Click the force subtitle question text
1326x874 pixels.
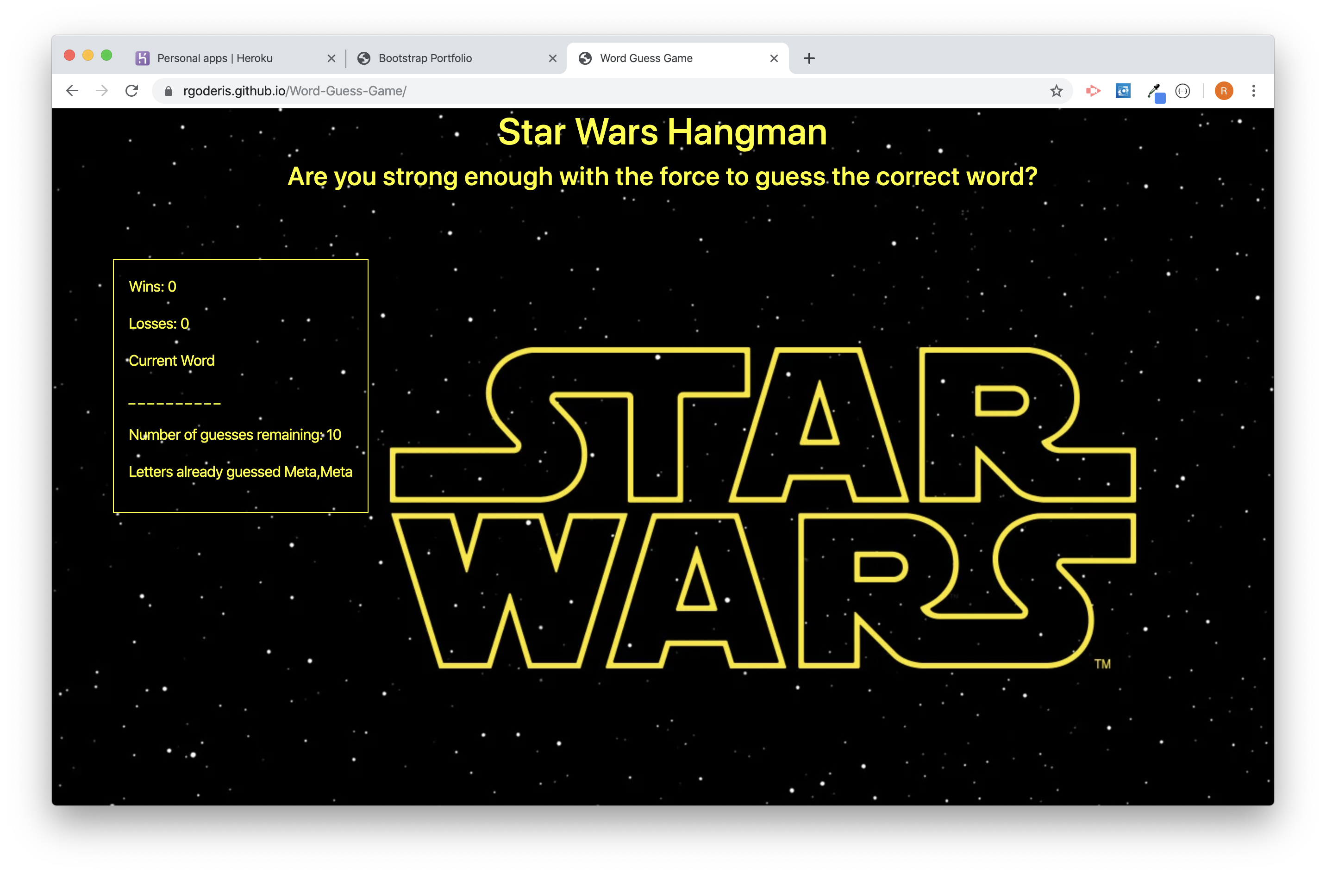(662, 177)
